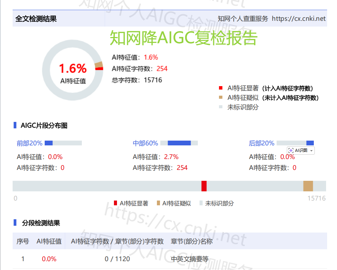Open the https://cx.cnki.net link
This screenshot has height=270, width=337.
point(298,19)
